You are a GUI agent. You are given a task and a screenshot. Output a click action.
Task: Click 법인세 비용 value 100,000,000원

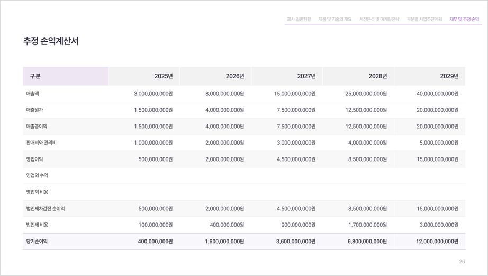point(155,225)
